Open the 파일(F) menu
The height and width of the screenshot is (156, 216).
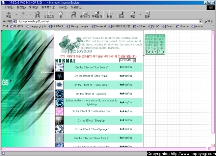point(9,7)
